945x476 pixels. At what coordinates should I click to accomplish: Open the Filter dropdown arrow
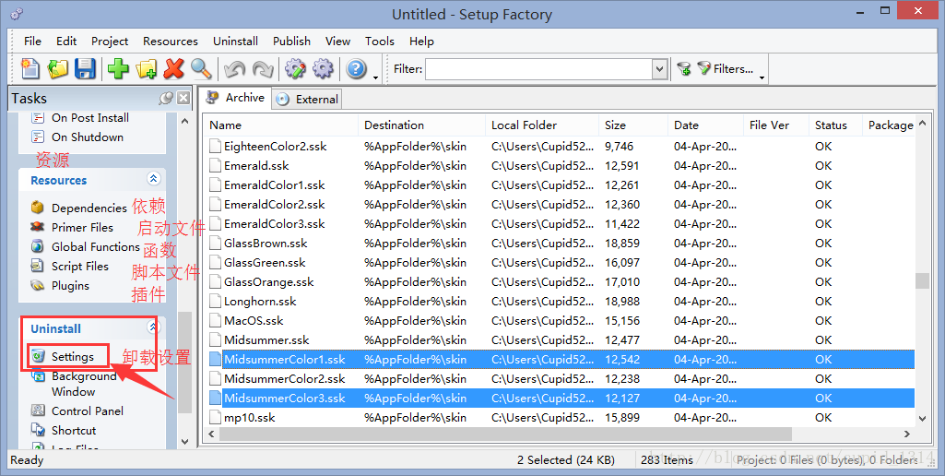click(659, 69)
